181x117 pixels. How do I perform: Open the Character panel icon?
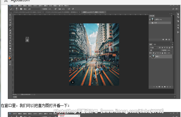point(178,25)
